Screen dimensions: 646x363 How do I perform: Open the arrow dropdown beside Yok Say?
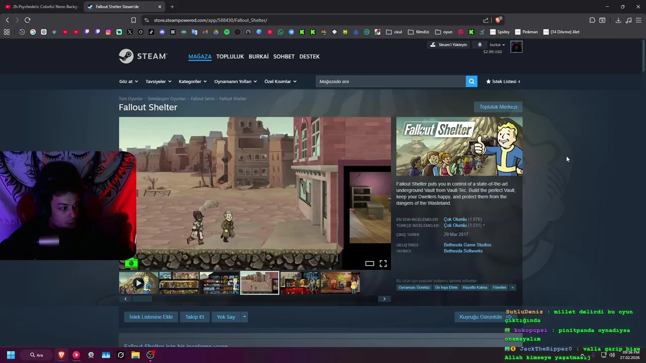(244, 317)
